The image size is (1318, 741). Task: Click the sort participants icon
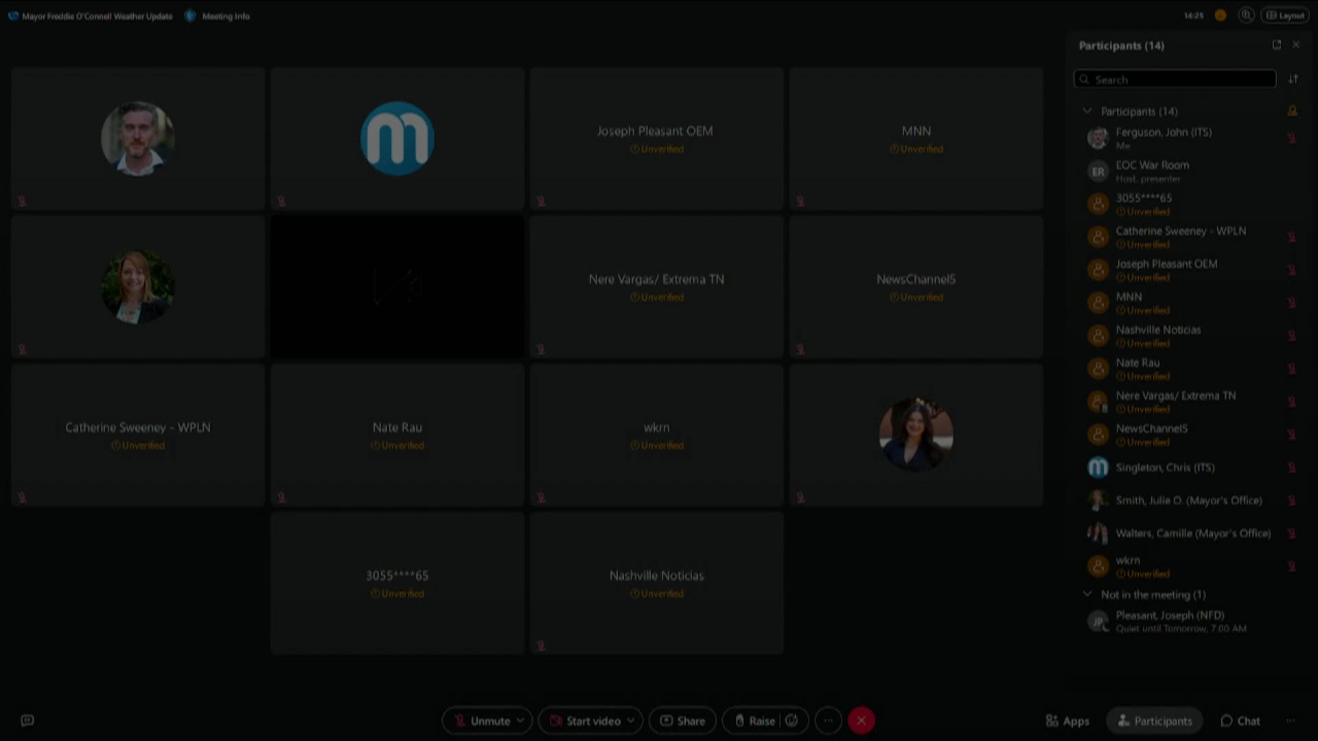pyautogui.click(x=1293, y=80)
